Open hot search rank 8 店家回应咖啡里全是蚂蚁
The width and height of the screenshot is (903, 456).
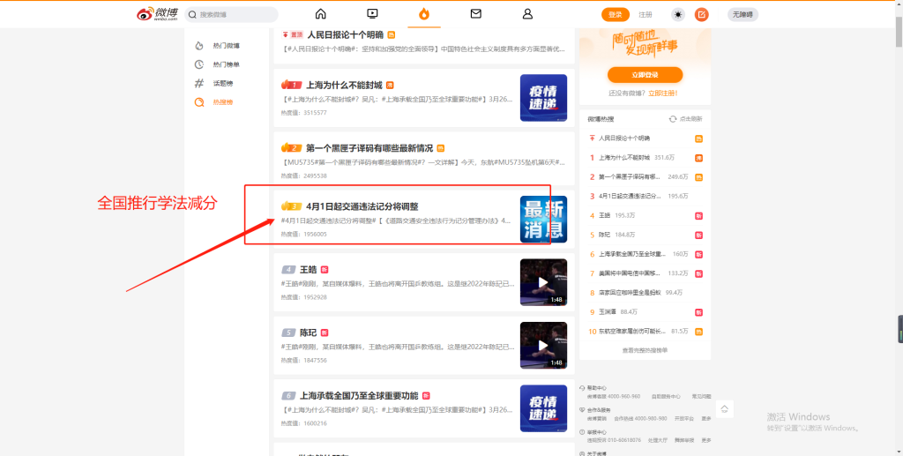point(630,293)
